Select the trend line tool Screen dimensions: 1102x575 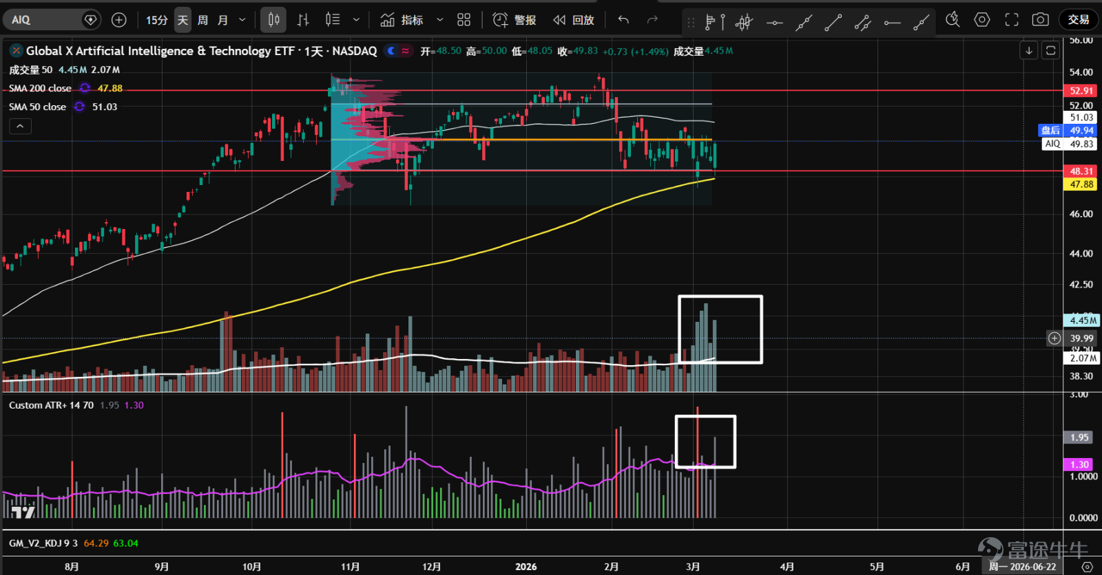coord(833,23)
